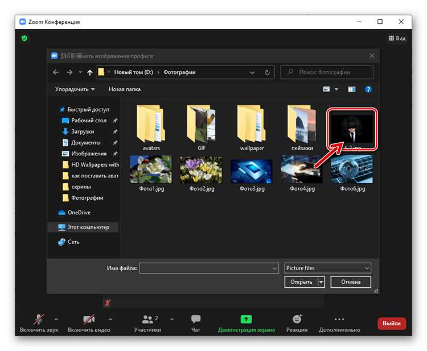Expand audio options arrow next to microphone
This screenshot has height=351, width=427.
[x=56, y=319]
